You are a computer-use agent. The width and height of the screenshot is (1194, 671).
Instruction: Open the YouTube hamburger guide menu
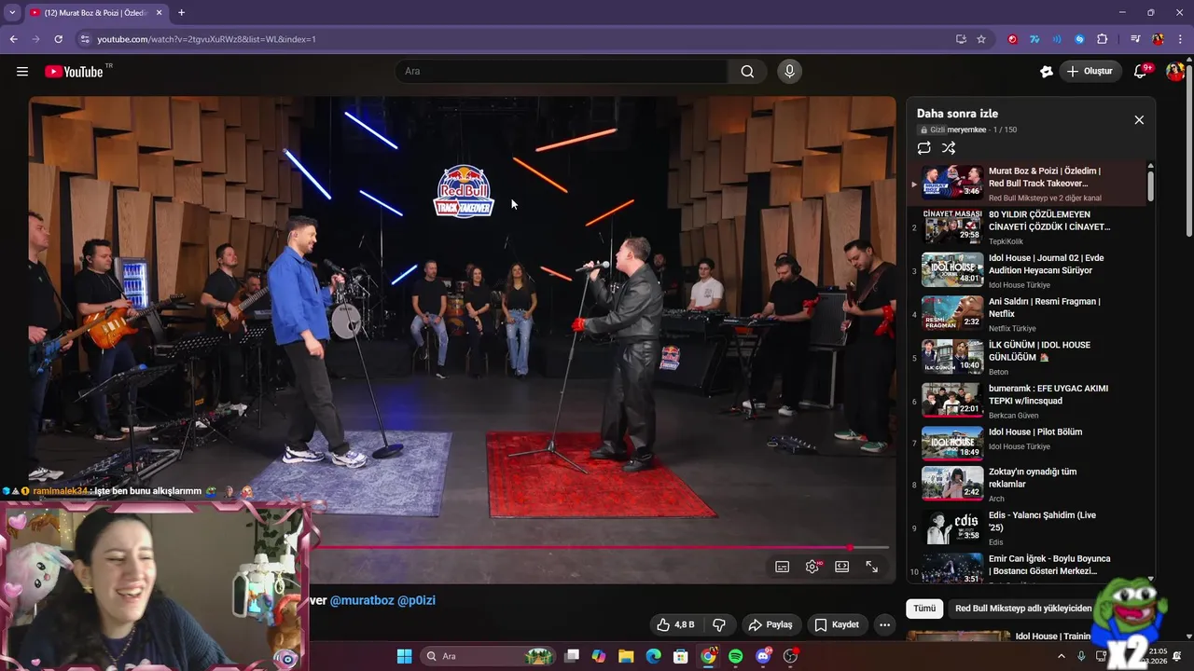[x=22, y=72]
